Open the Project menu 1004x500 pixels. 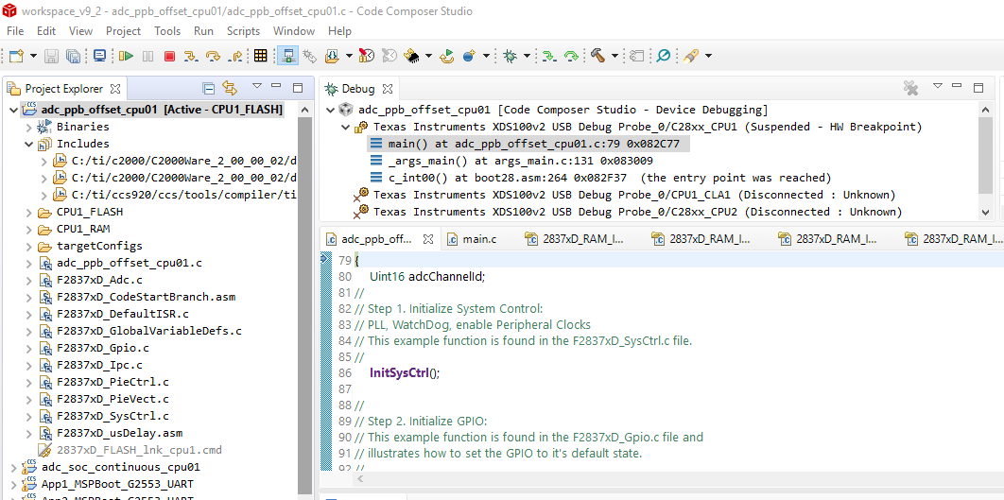pyautogui.click(x=124, y=31)
